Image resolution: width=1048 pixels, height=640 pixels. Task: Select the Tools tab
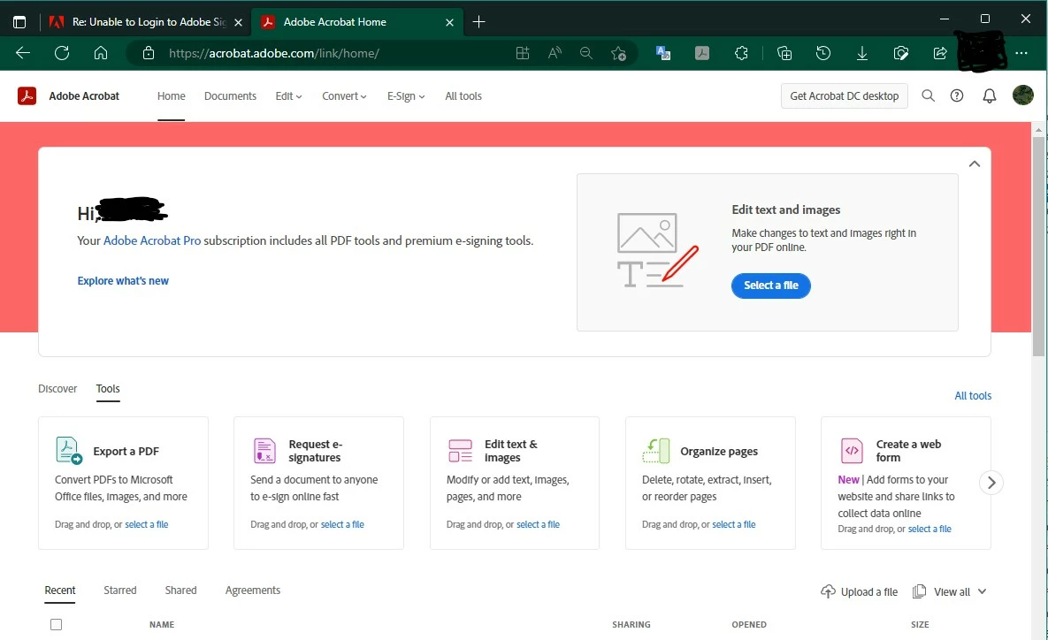click(108, 389)
